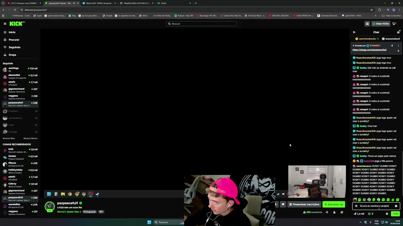Screen dimensions: 403x226
Task: Send message with green Chat button
Action: pos(395,214)
